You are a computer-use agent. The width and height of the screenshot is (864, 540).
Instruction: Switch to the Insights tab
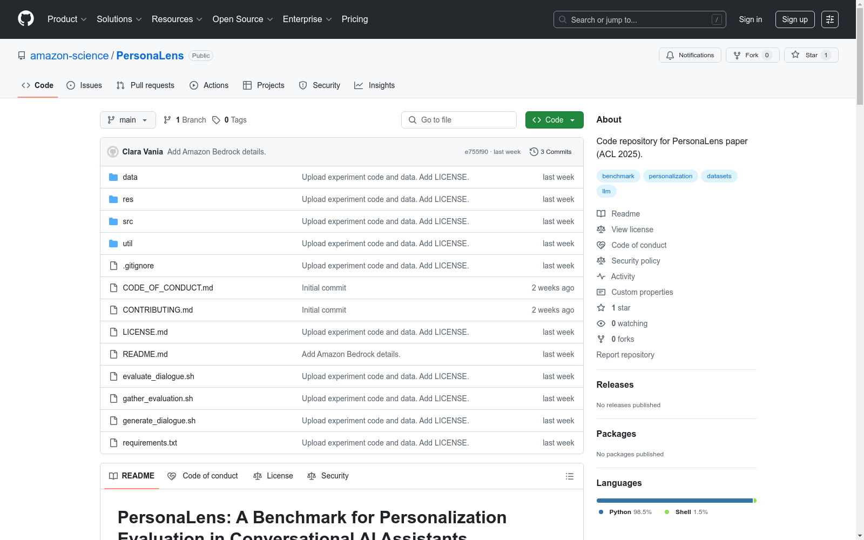point(374,85)
